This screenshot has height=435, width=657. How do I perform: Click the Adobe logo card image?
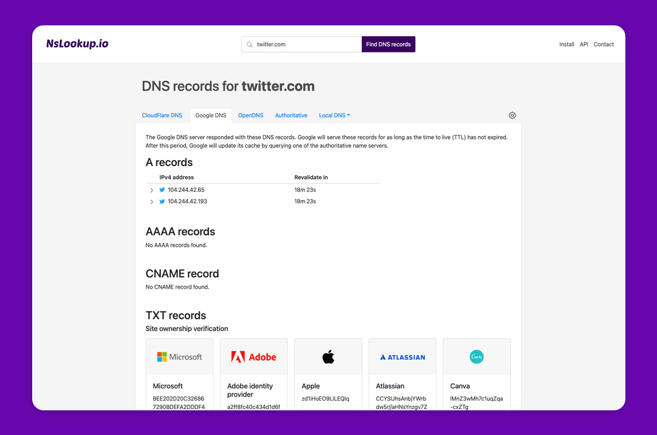click(254, 357)
